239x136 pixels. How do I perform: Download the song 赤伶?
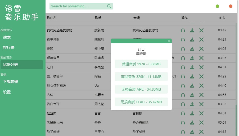(192, 95)
